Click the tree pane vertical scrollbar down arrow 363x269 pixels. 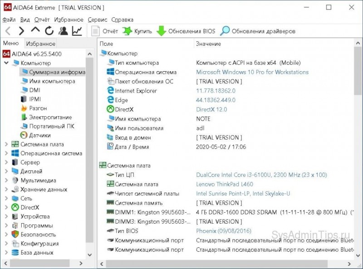pos(90,255)
